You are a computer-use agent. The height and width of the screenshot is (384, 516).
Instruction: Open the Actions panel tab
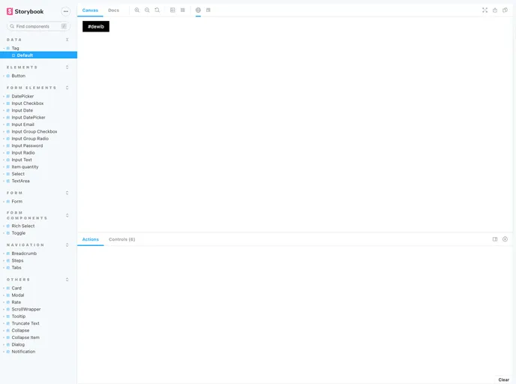(91, 239)
